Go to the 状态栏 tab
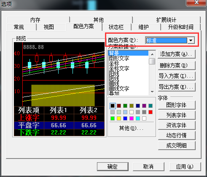 (117, 27)
